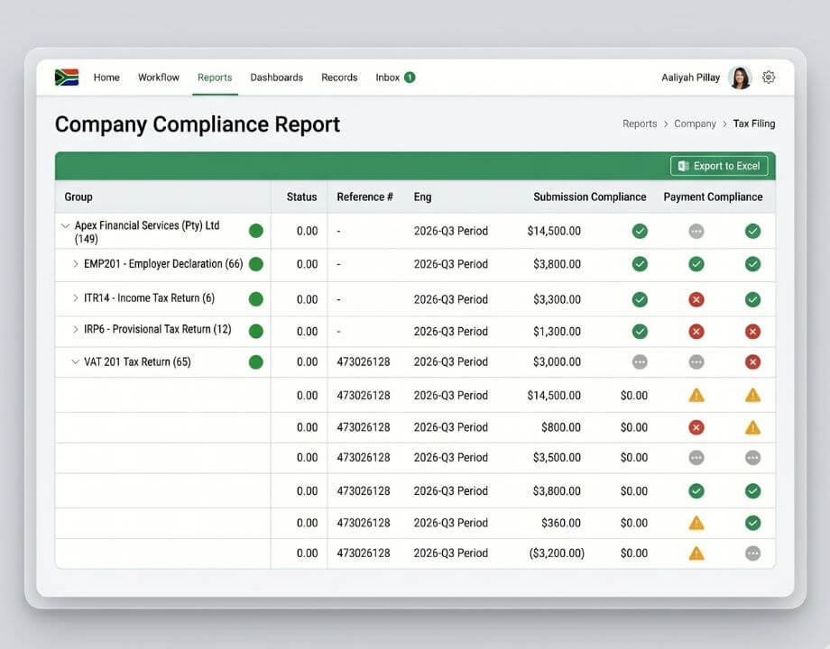Screen dimensions: 830x649
Task: Click the submission checkmark in the $14,500.00 Apex row
Action: pyautogui.click(x=640, y=231)
